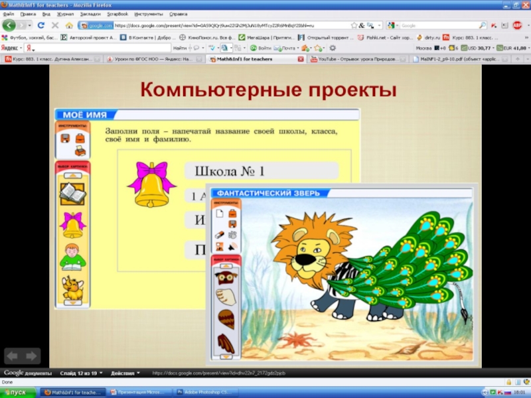Click the browser Back arrow button
The image size is (531, 398).
[9, 25]
